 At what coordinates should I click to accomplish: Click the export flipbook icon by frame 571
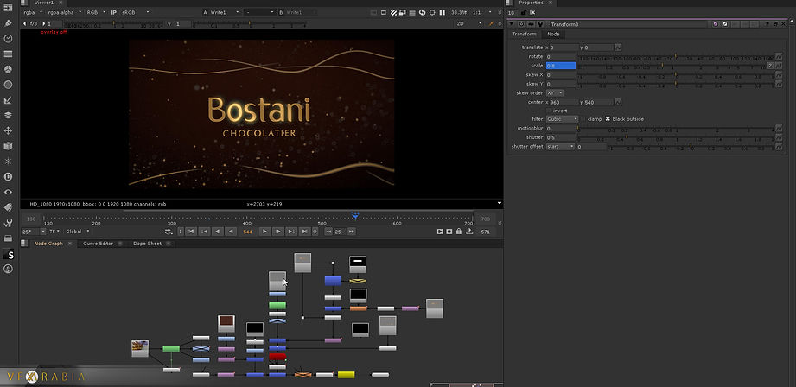pos(469,232)
